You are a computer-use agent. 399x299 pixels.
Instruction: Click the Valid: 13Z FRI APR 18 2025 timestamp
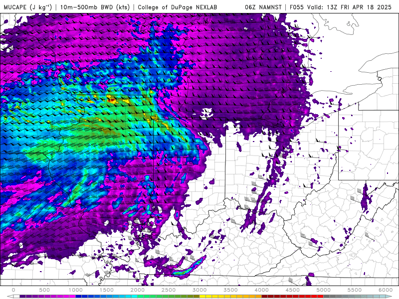point(349,7)
